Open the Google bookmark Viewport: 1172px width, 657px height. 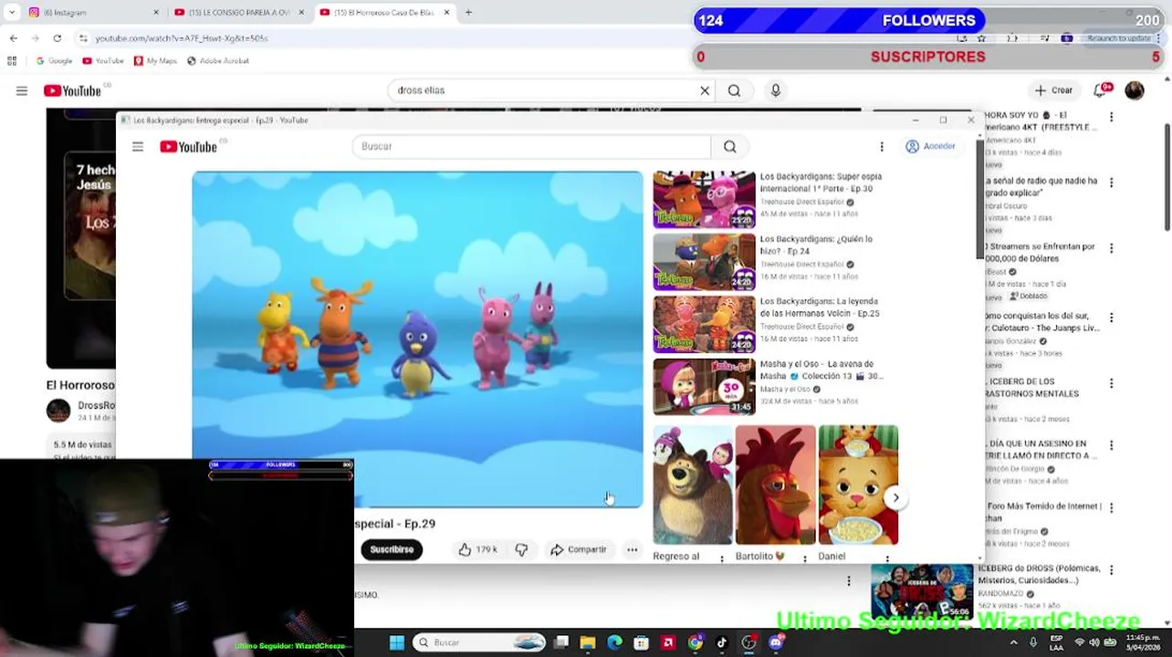54,61
